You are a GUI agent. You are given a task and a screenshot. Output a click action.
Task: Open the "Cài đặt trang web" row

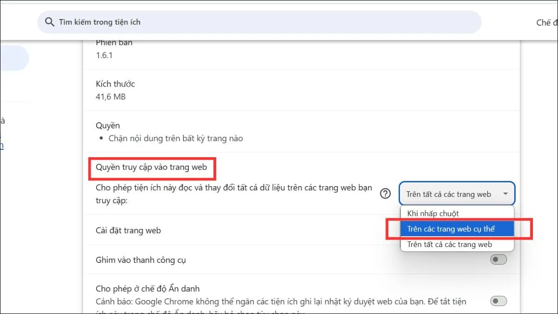[x=128, y=230]
